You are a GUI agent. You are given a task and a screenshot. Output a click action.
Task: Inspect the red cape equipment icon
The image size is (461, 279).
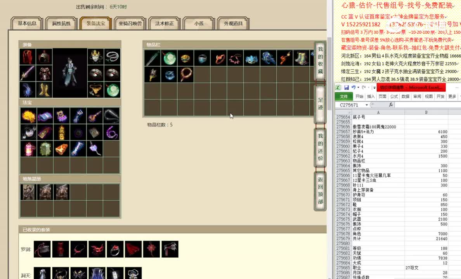28,57
